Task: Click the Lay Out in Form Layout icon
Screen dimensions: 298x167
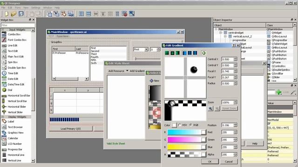Action: pos(117,13)
